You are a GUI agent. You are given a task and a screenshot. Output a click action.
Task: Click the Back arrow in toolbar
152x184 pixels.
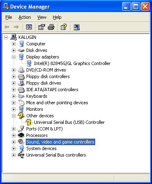(7, 27)
